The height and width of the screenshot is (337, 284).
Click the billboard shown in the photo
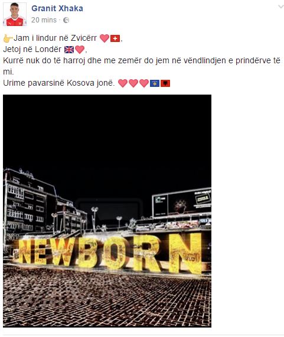(x=182, y=203)
